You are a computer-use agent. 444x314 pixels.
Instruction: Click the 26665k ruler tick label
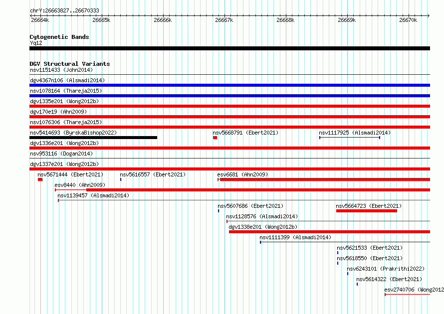(101, 20)
